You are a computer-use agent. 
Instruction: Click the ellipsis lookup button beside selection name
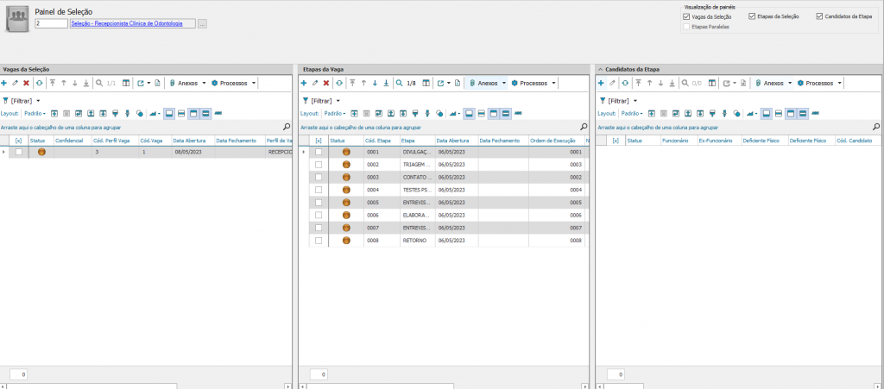point(203,24)
